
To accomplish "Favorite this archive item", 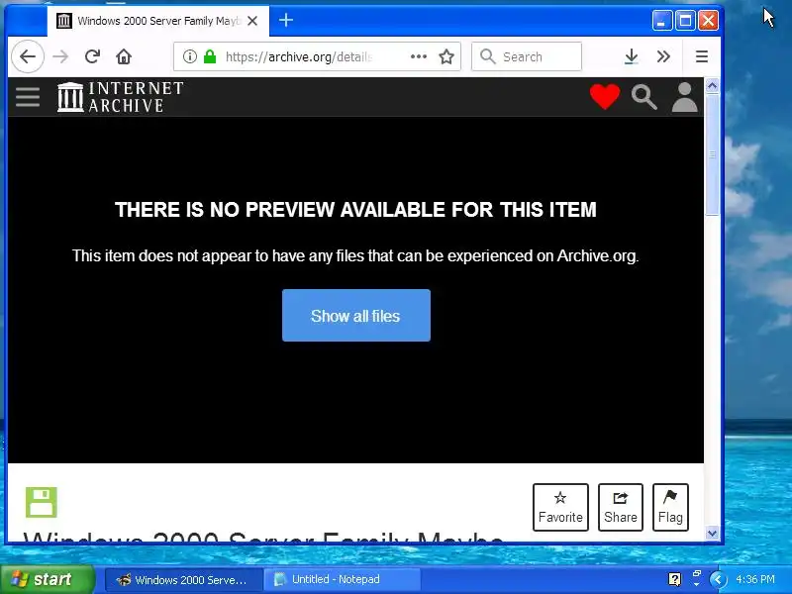I will [x=560, y=507].
